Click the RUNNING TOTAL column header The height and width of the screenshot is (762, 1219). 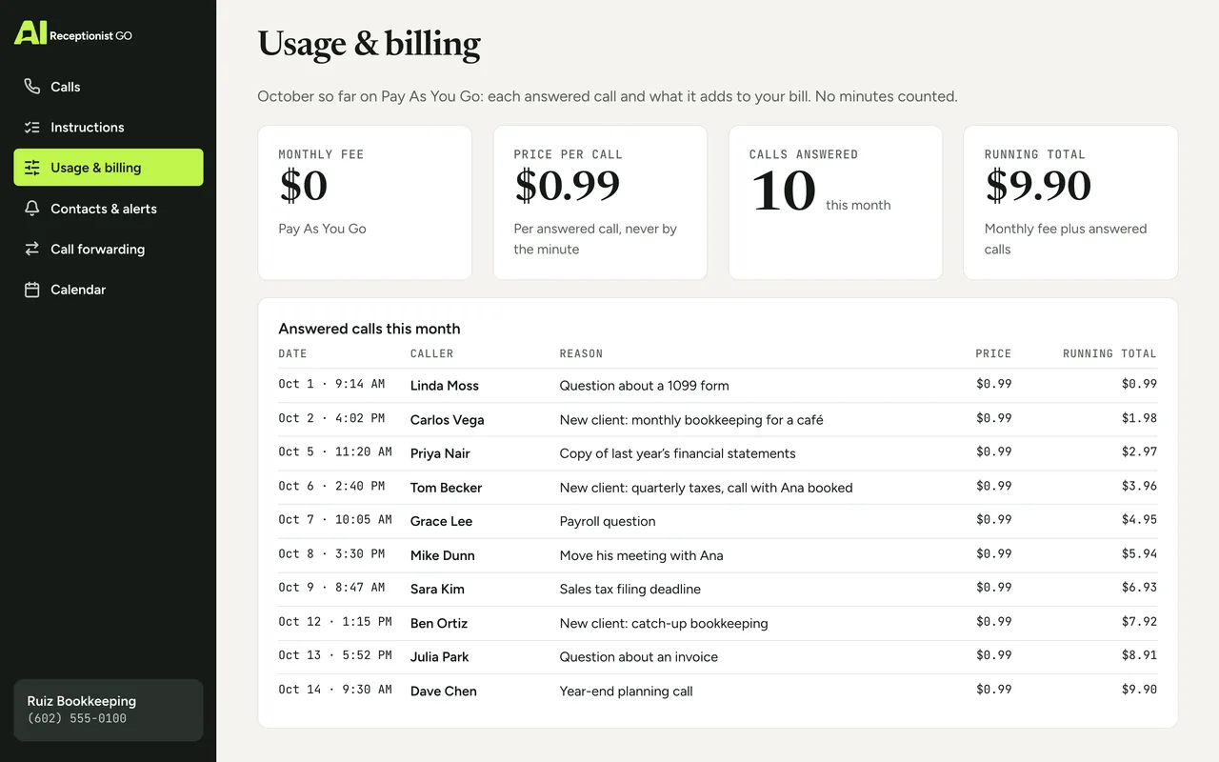coord(1109,353)
